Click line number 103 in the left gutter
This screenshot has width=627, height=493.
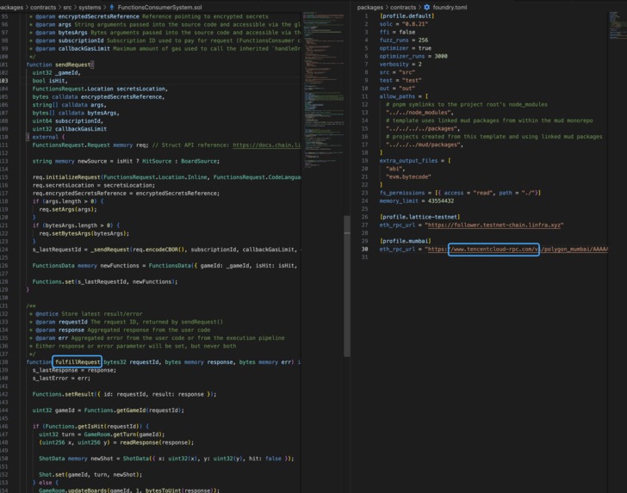(4, 81)
